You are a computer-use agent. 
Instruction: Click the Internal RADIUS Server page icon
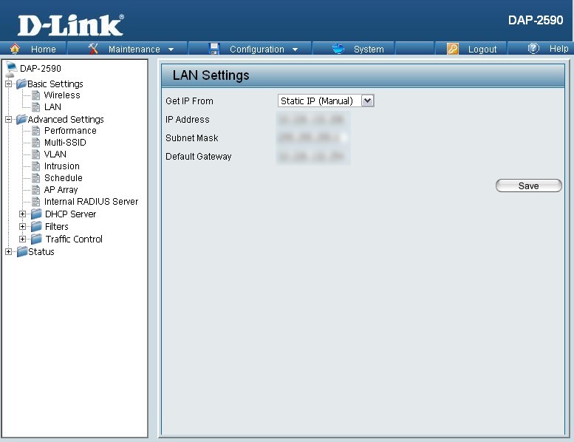pos(35,201)
